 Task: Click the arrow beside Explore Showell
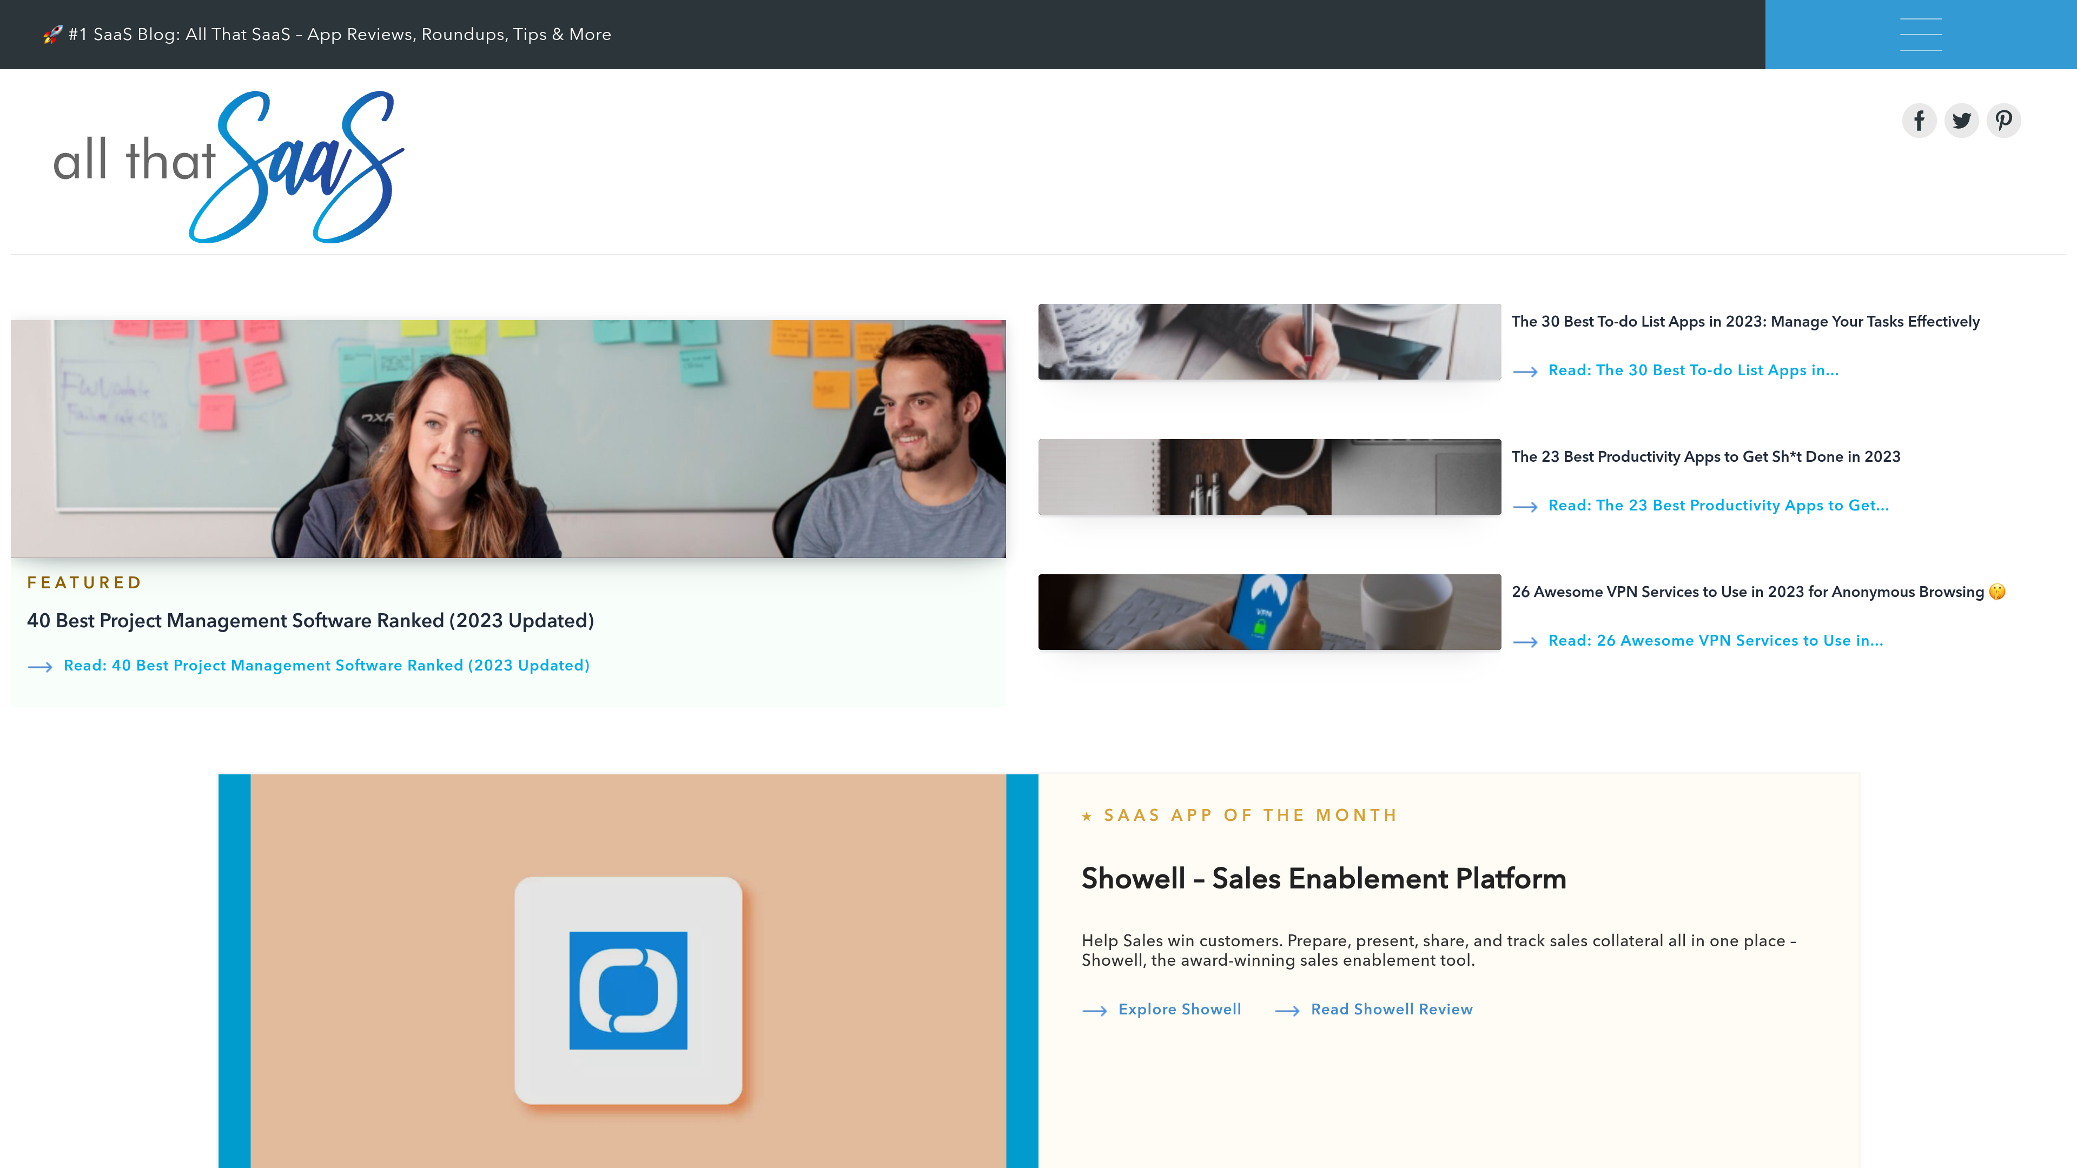click(x=1094, y=1011)
